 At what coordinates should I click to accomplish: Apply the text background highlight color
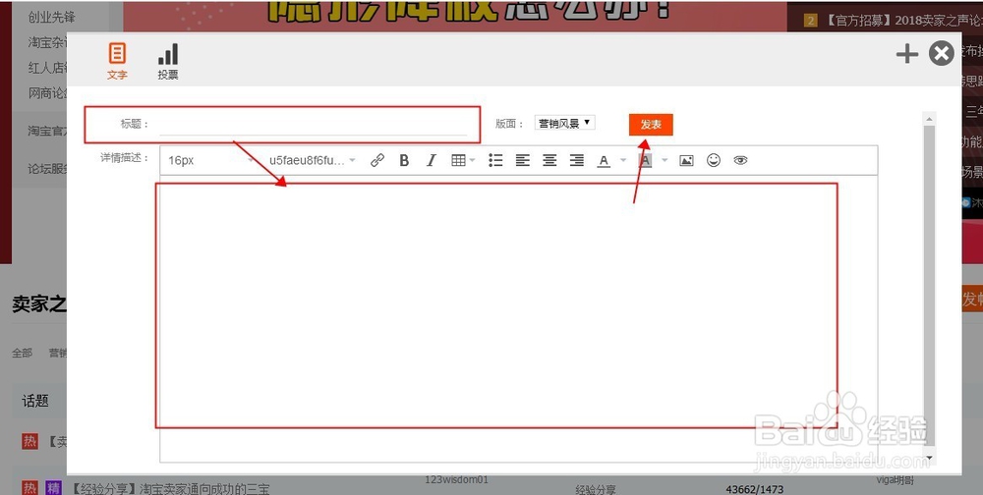[x=645, y=161]
